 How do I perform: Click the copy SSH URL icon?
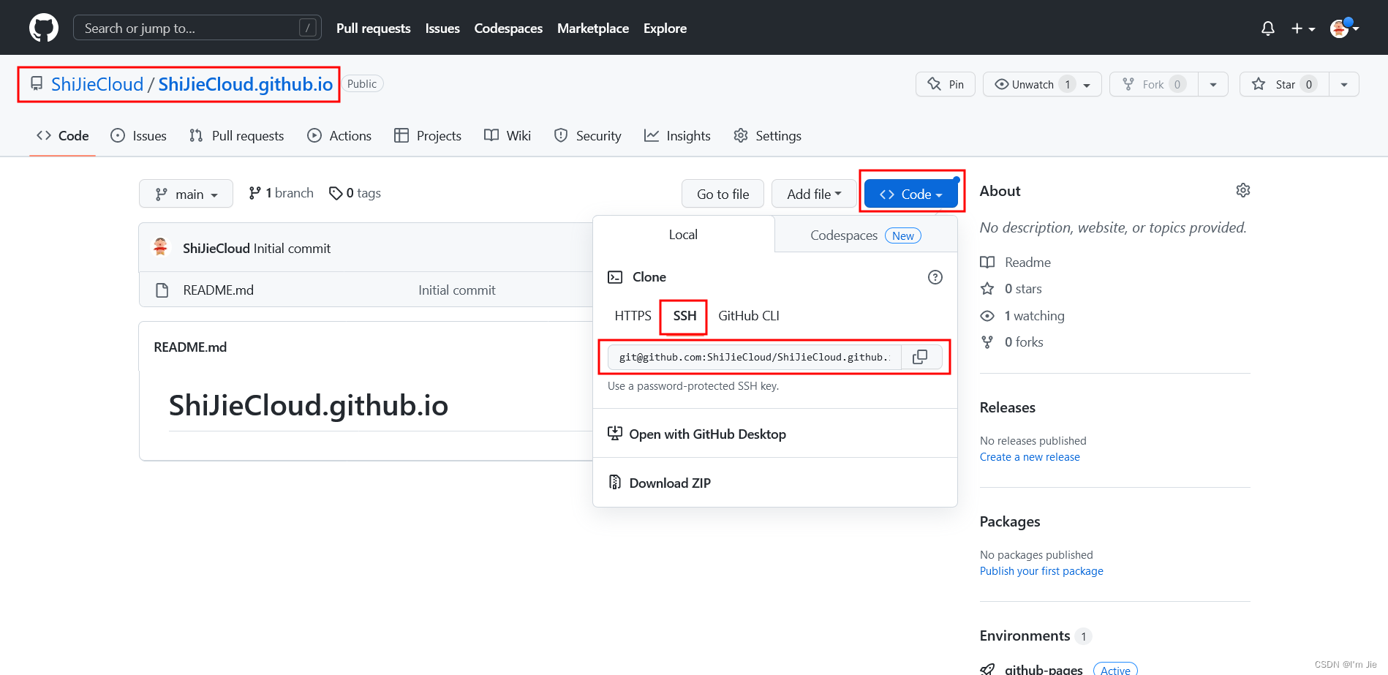pos(920,357)
